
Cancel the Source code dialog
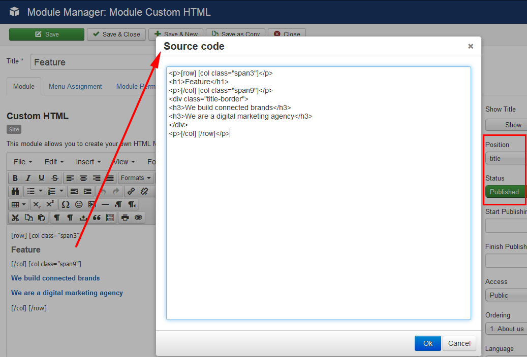click(459, 343)
